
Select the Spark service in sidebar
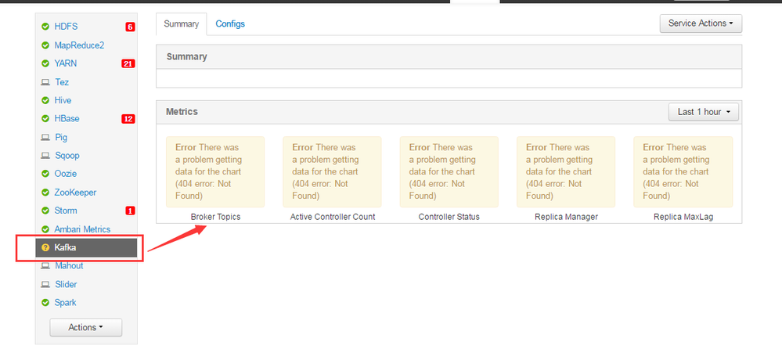coord(65,303)
